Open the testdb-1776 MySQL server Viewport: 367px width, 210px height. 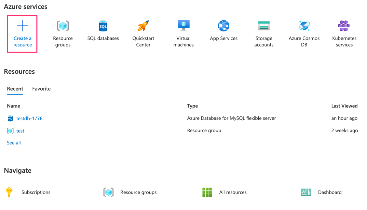pyautogui.click(x=29, y=118)
